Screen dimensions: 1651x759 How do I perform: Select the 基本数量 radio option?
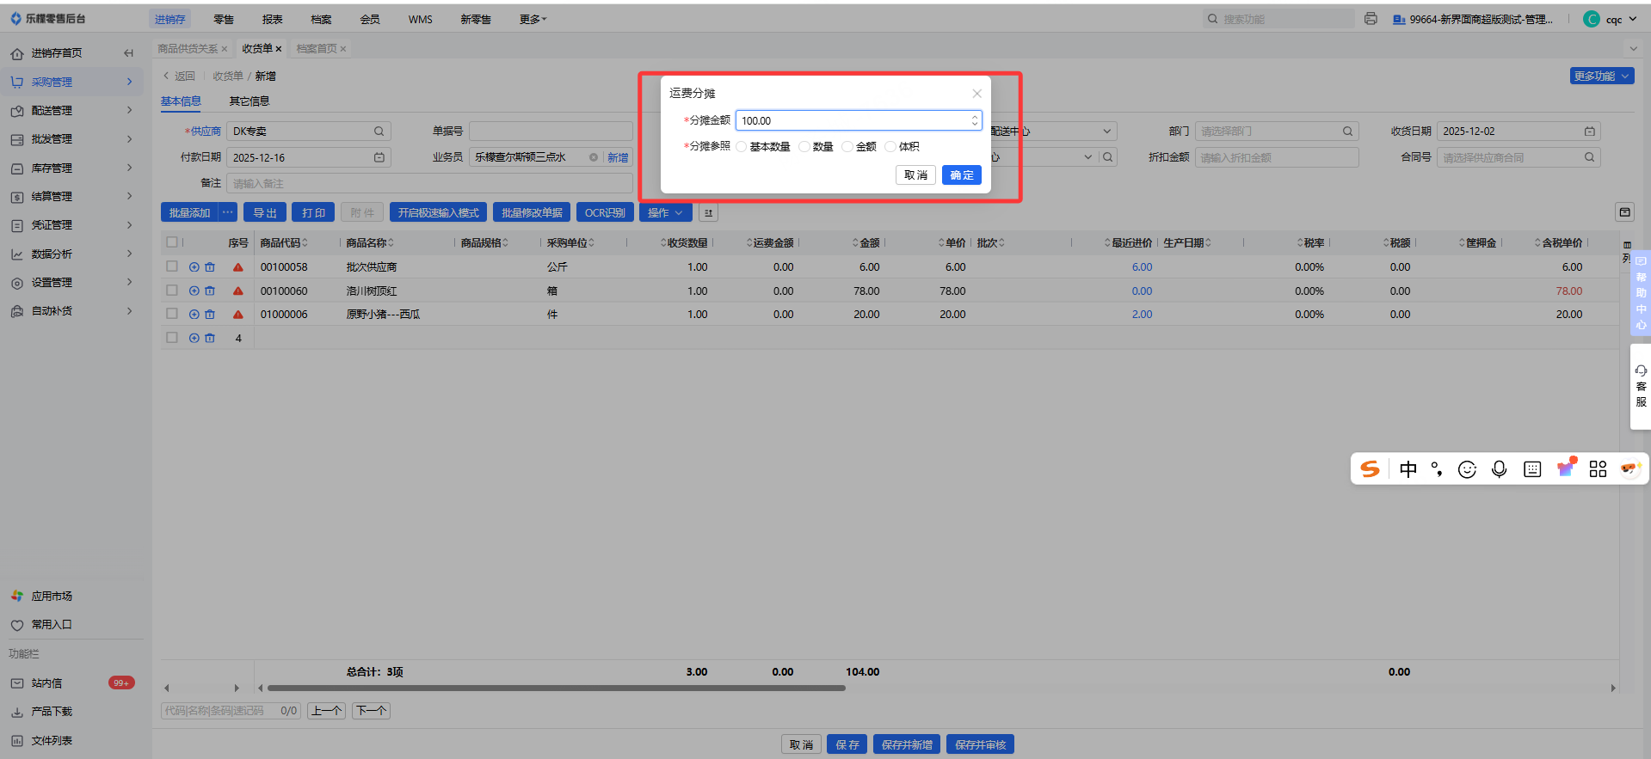tap(742, 147)
